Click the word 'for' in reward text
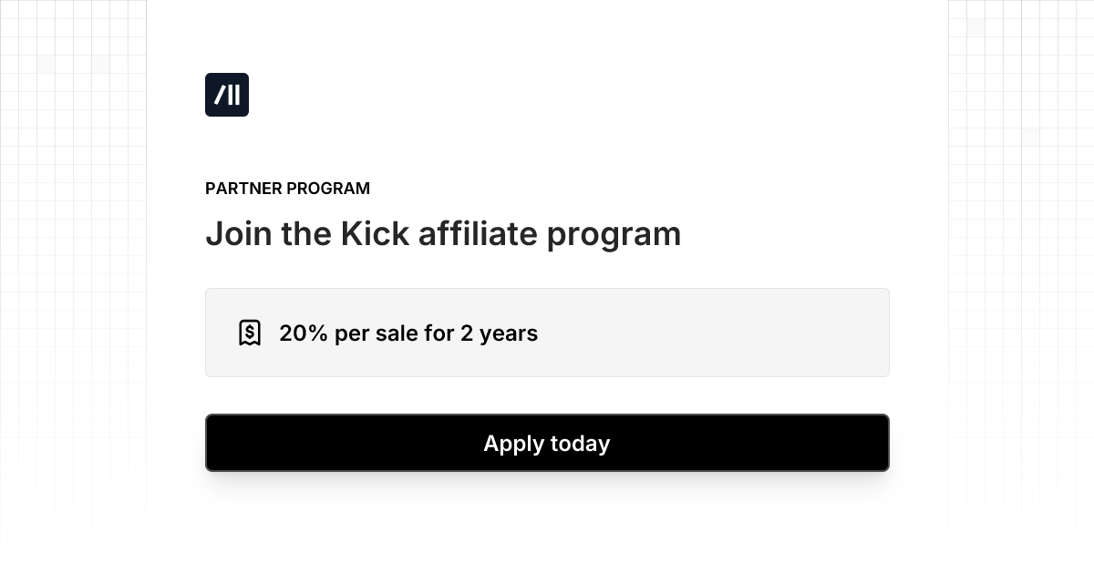 [x=439, y=333]
